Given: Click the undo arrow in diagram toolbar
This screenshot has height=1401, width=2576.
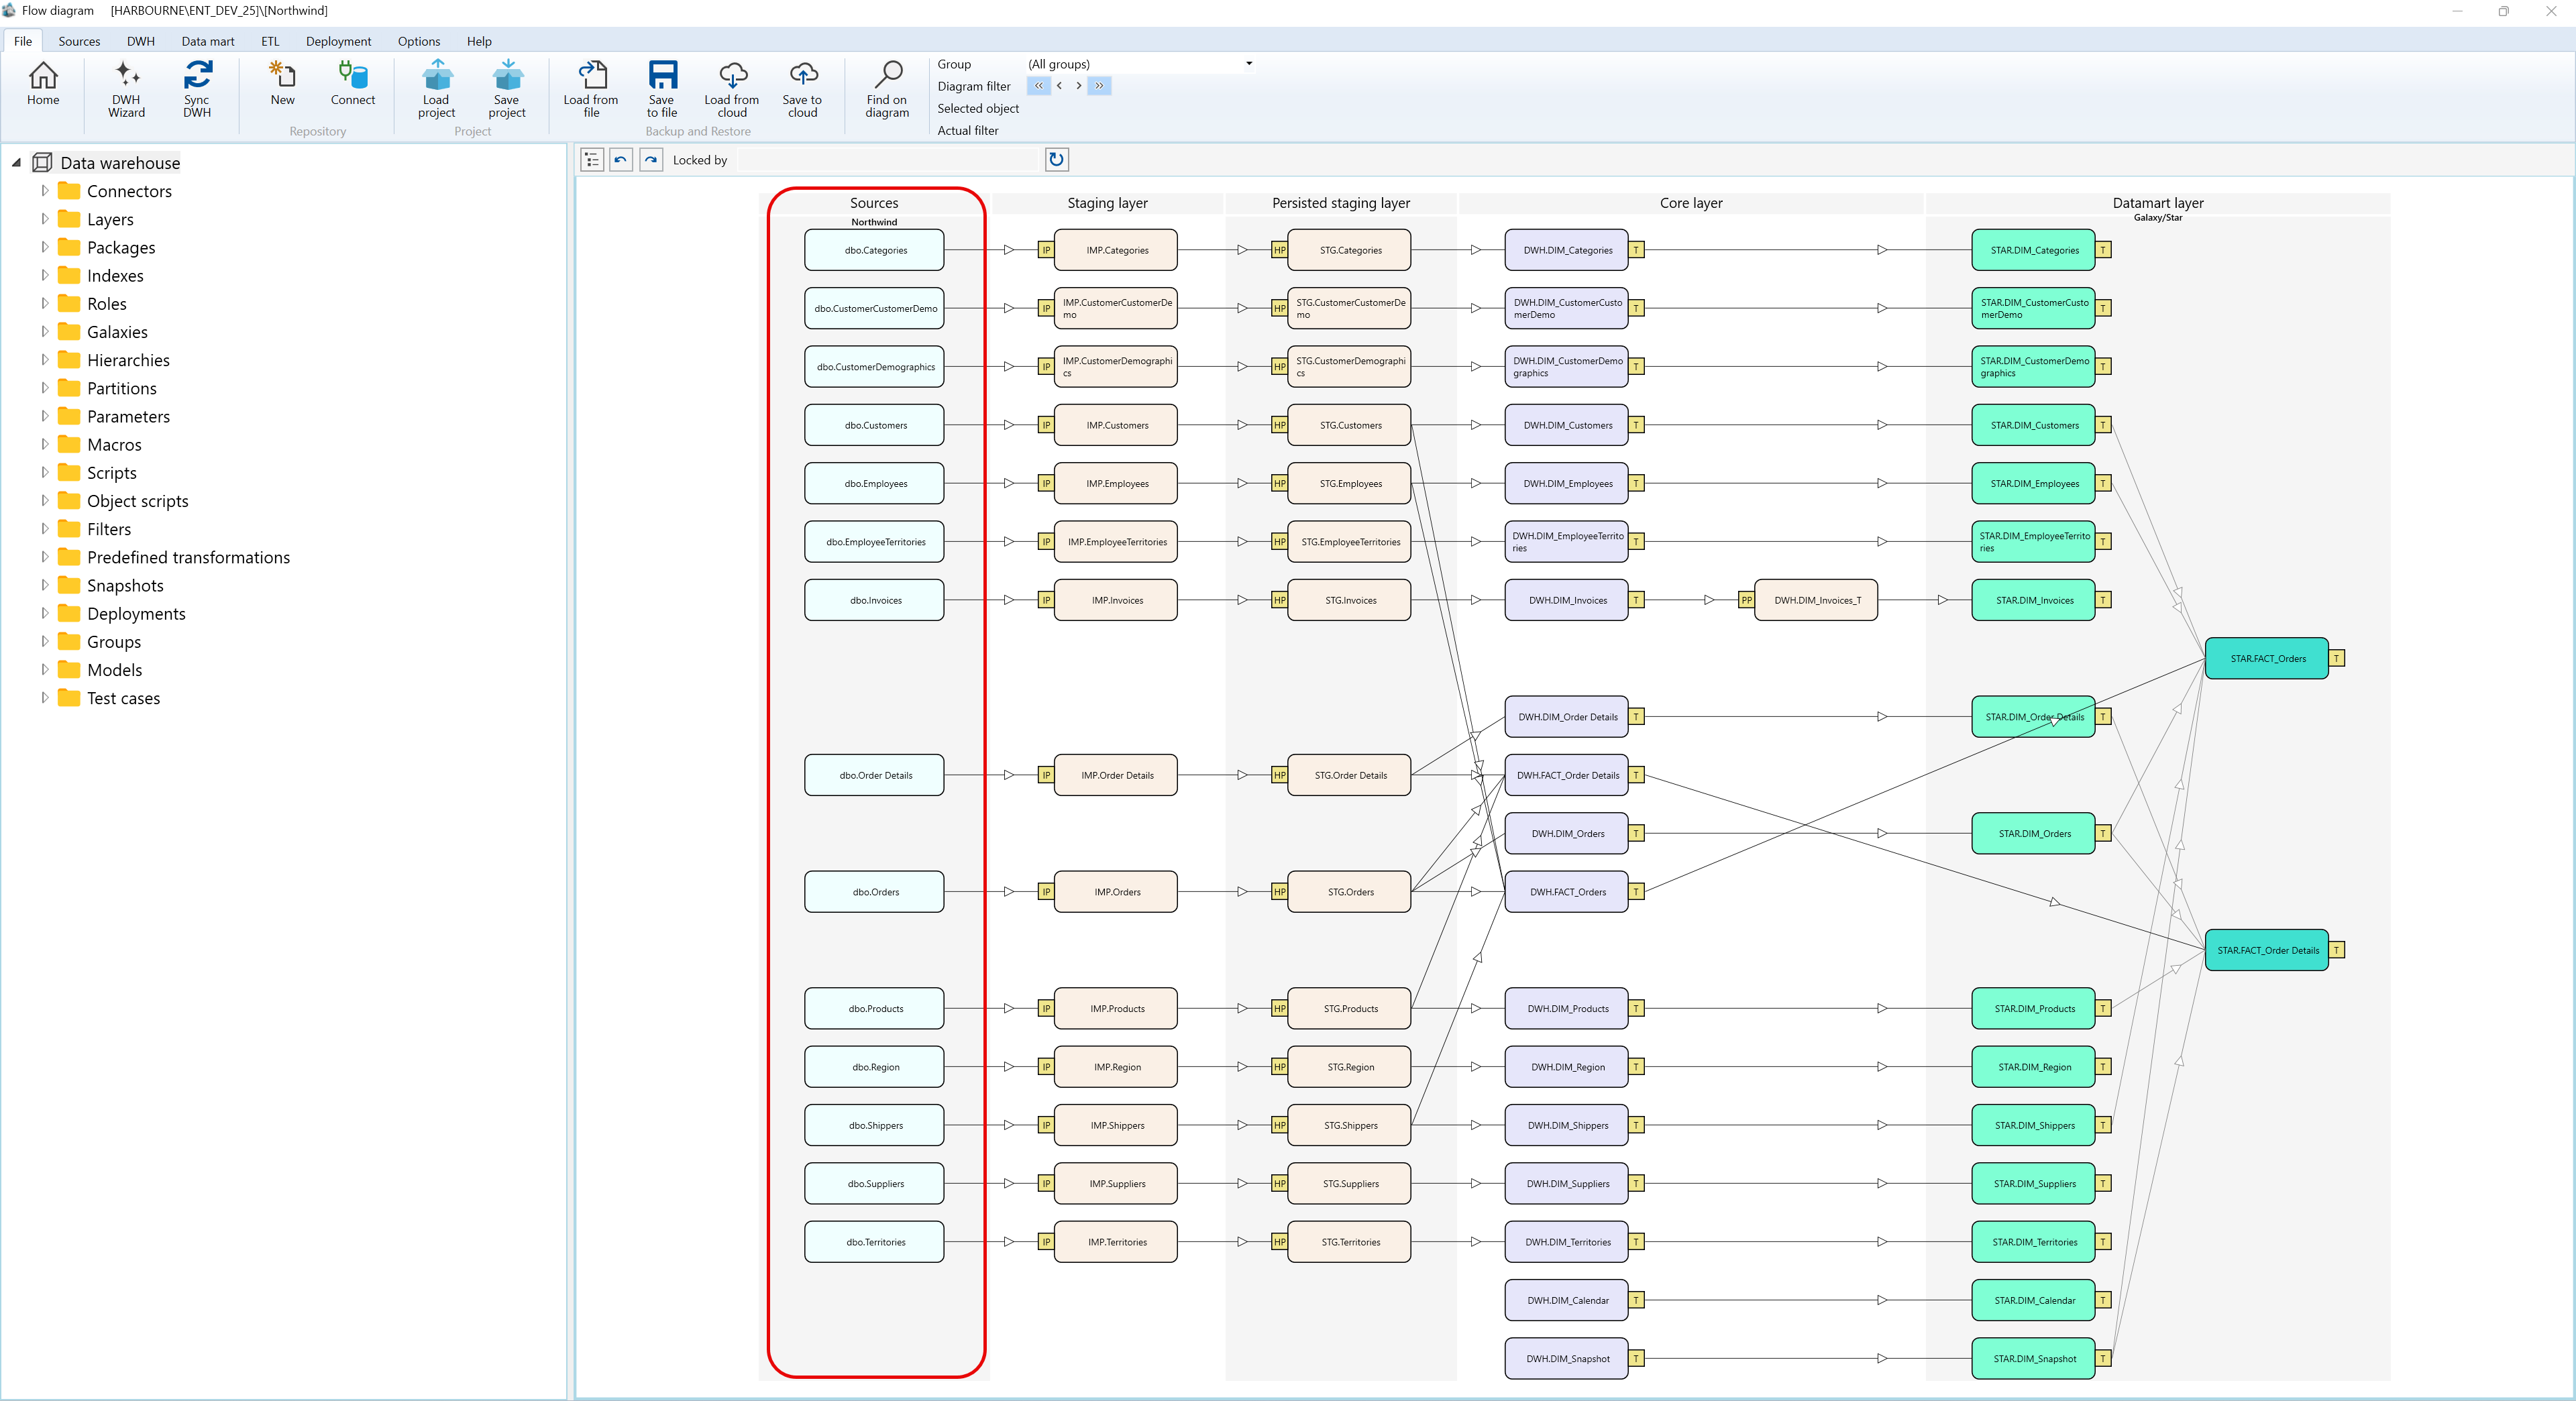Looking at the screenshot, I should (621, 160).
